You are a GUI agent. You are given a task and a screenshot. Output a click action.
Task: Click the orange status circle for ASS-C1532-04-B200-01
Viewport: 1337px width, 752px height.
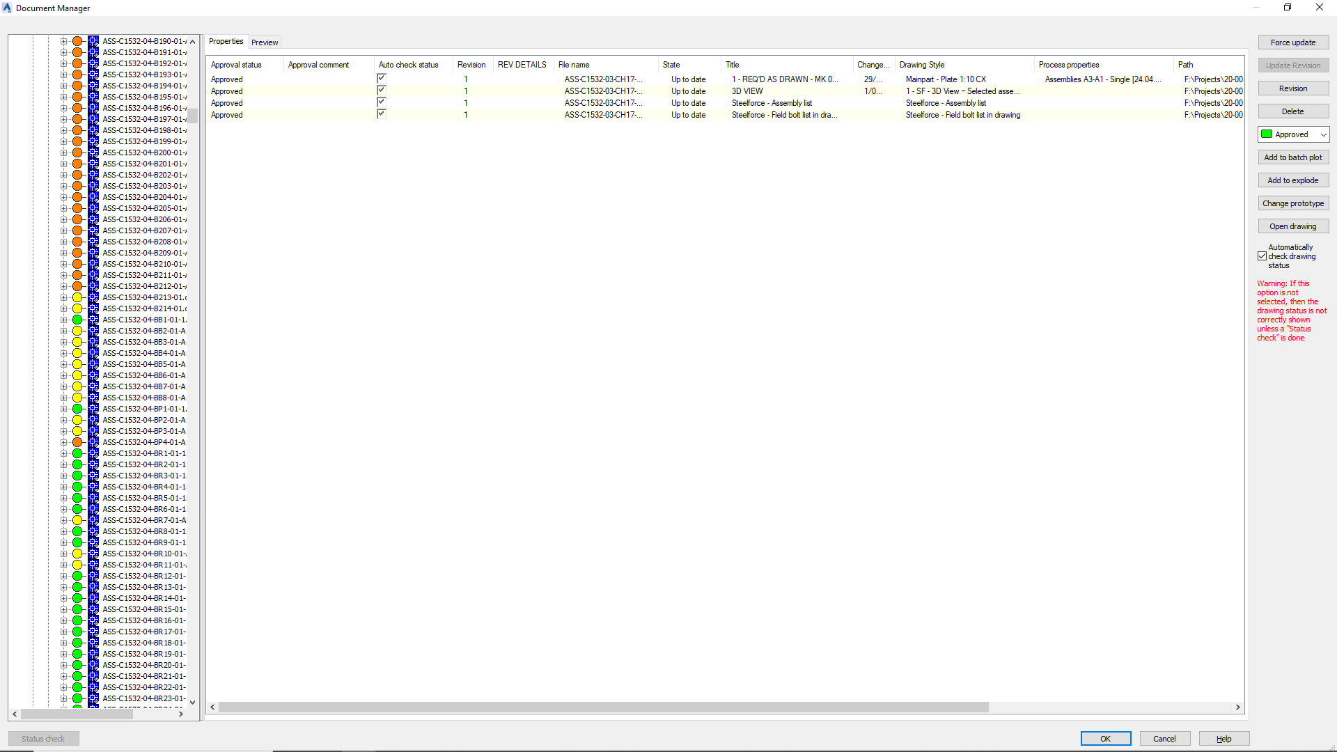pyautogui.click(x=77, y=152)
